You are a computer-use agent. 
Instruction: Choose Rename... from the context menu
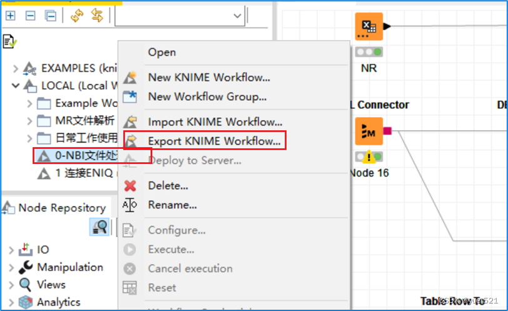coord(173,205)
